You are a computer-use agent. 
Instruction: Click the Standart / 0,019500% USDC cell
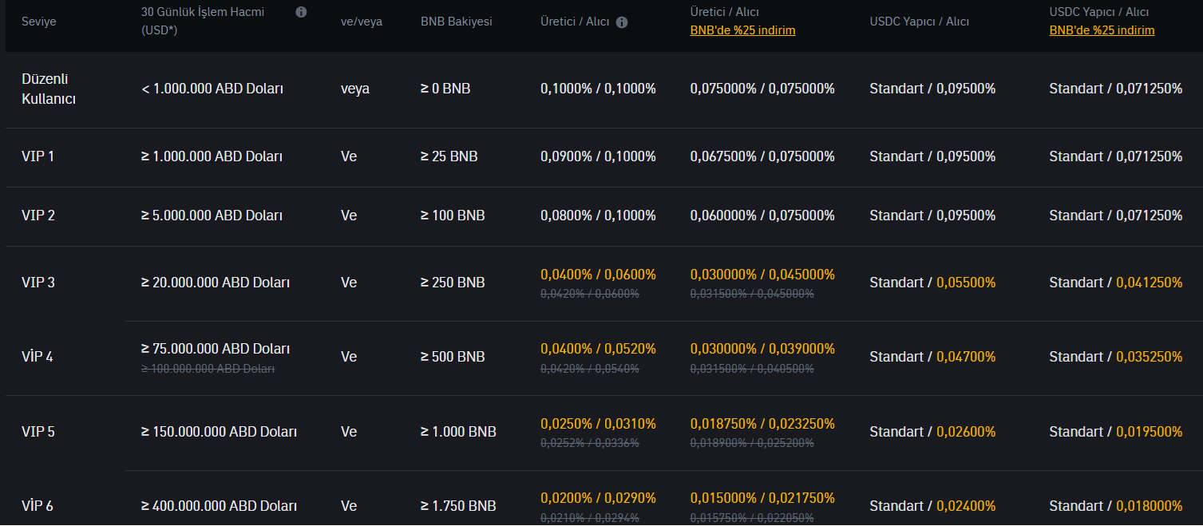coord(1116,432)
